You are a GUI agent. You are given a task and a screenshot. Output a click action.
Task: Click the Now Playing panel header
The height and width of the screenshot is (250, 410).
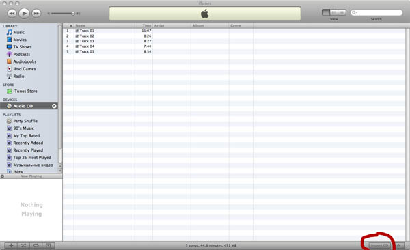(31, 176)
